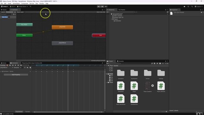Switch to the PlayerInputSet Input Actions tab
The image size is (204, 115).
32,63
